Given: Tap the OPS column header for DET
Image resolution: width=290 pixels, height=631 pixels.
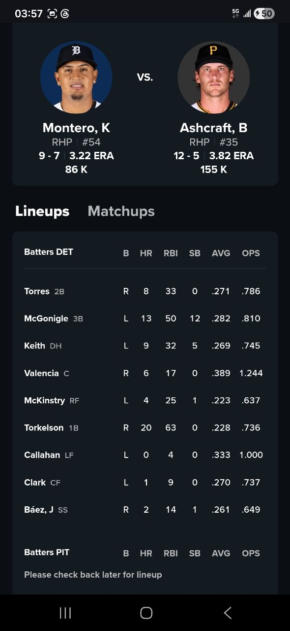Looking at the screenshot, I should [251, 253].
